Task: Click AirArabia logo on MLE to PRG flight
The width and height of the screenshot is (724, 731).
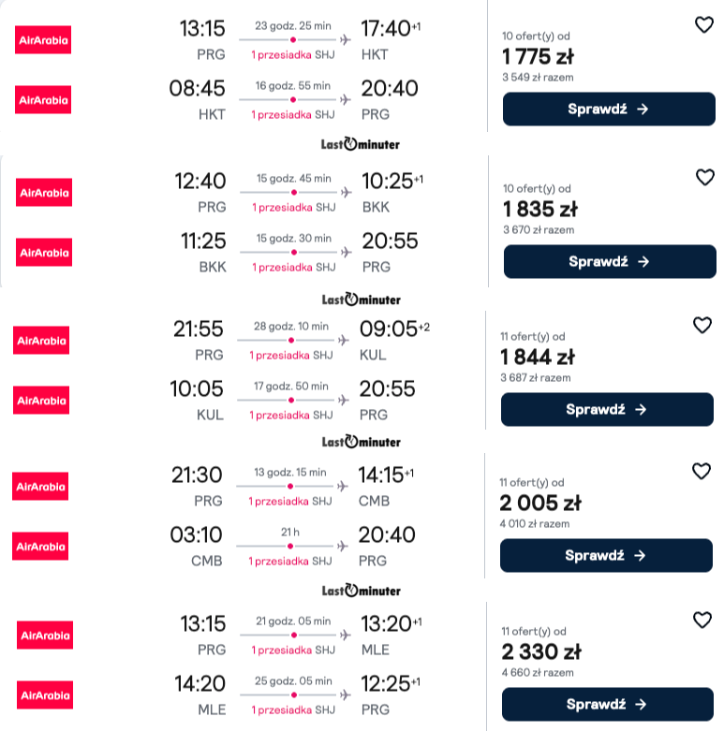Action: 45,694
